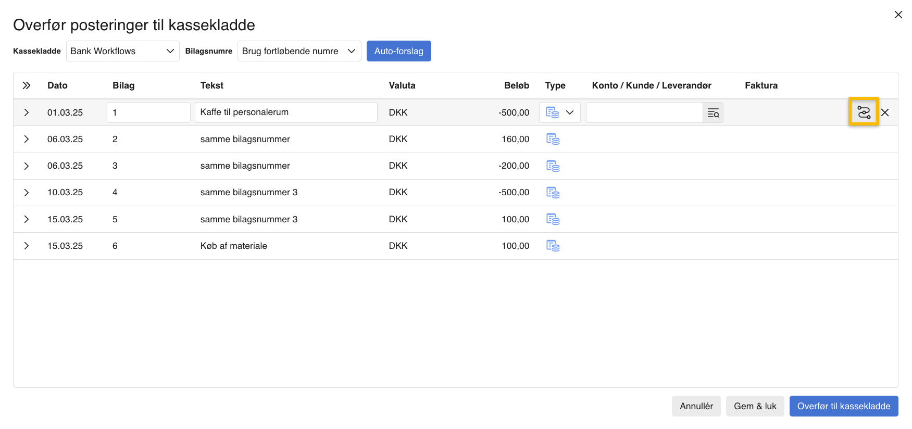Click Overfør til kassekladde button
Screen dimensions: 912x429
[843, 406]
